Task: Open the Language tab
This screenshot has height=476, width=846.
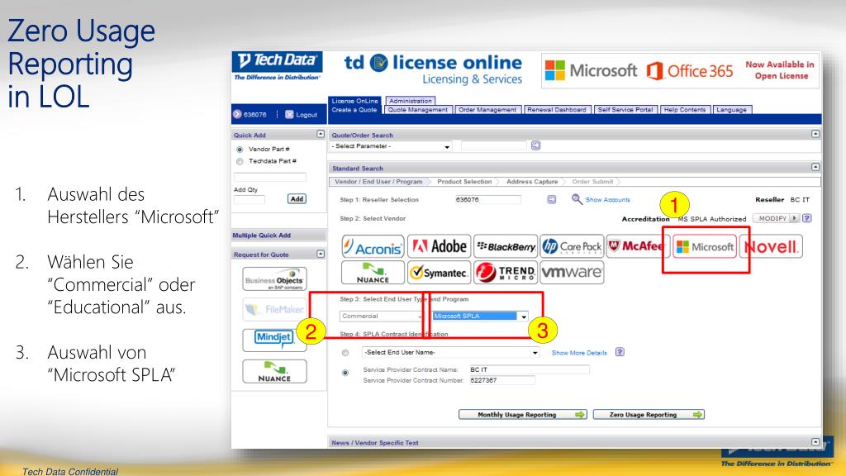Action: (x=732, y=110)
